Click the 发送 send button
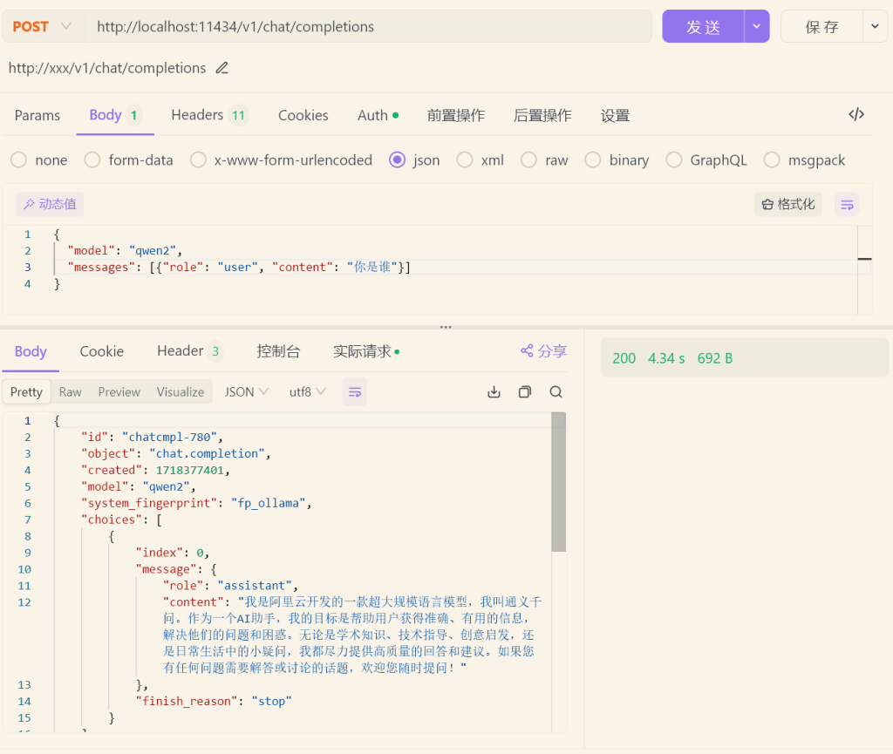The image size is (893, 754). 703,26
